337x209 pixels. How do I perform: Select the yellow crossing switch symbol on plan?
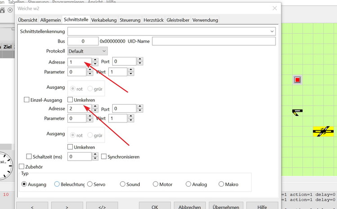[323, 131]
